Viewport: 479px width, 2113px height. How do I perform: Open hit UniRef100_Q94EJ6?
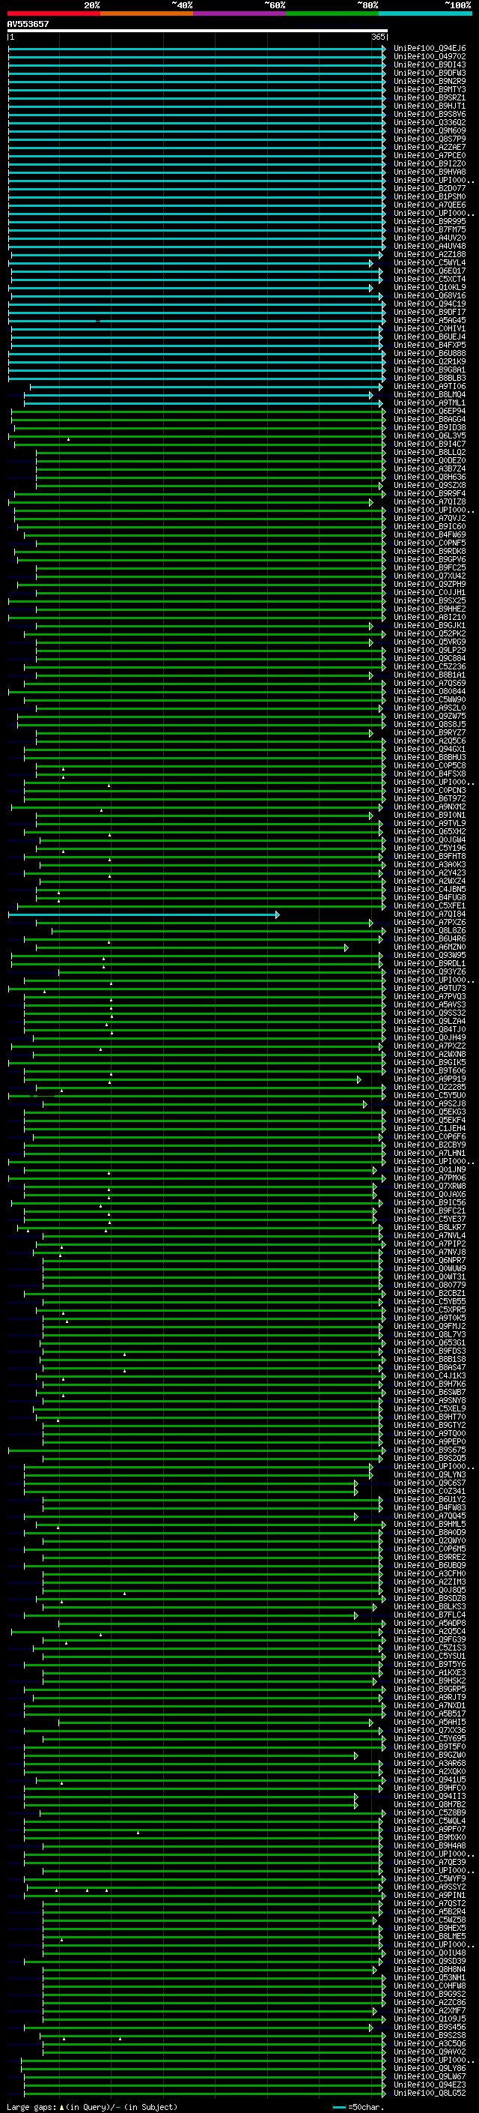[x=430, y=49]
